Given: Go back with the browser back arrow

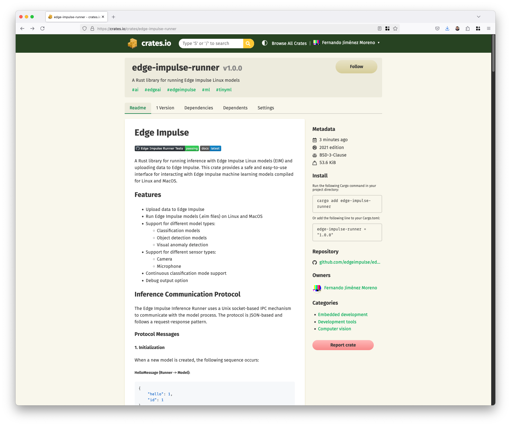Looking at the screenshot, I should pos(22,28).
